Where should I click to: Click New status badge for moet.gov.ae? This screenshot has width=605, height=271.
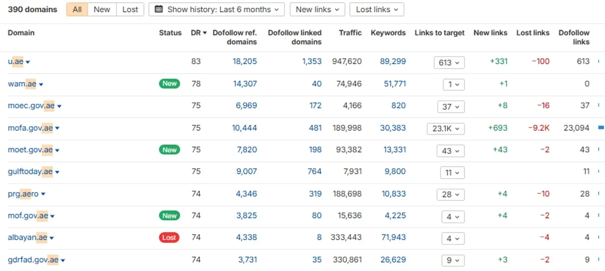pyautogui.click(x=169, y=150)
